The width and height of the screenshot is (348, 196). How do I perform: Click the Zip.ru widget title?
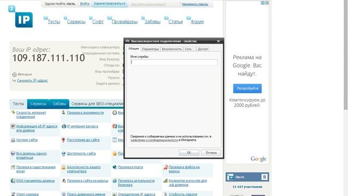240,177
